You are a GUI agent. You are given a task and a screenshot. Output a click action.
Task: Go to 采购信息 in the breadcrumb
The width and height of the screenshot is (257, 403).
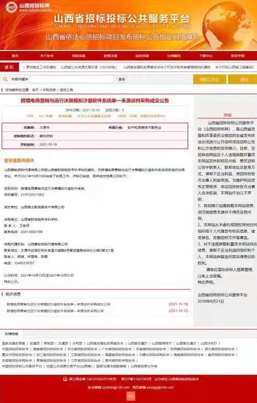(49, 90)
